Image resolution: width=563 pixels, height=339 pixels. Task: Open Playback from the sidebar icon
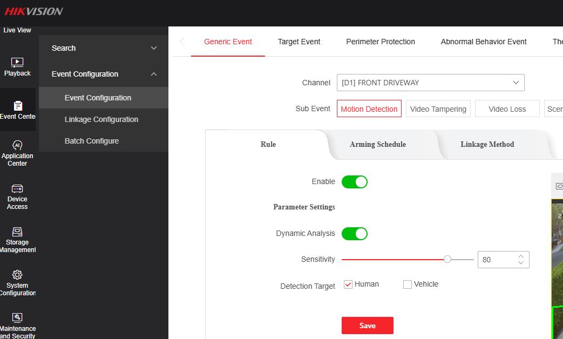pyautogui.click(x=17, y=63)
